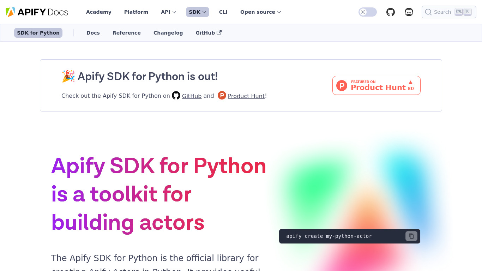Open the Docs tab in the sub-navigation
482x271 pixels.
click(93, 33)
